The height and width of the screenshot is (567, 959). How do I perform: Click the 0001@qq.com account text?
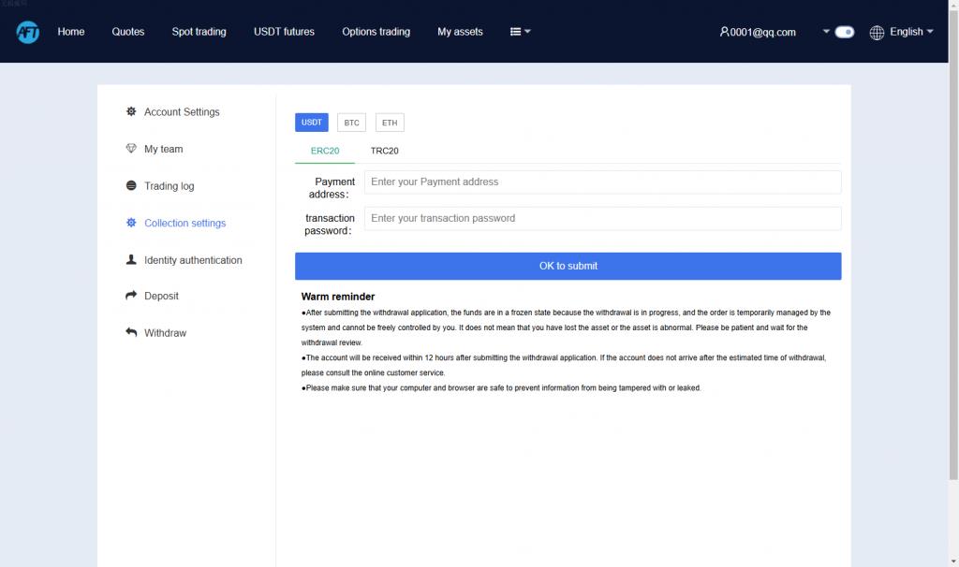(762, 33)
